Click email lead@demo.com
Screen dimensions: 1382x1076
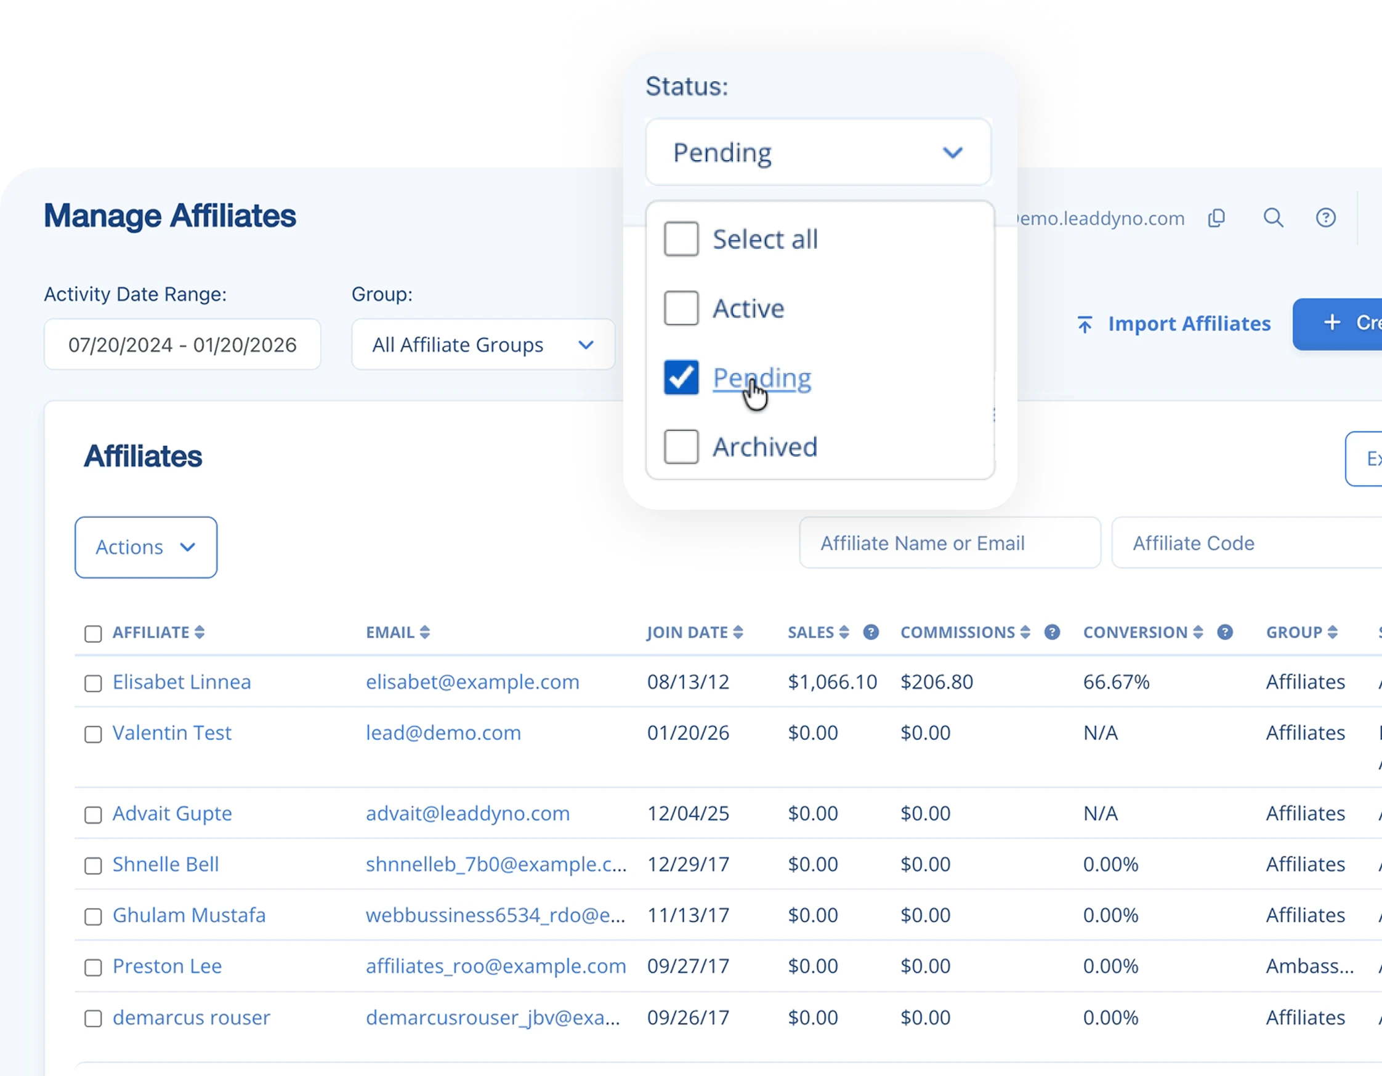[443, 733]
